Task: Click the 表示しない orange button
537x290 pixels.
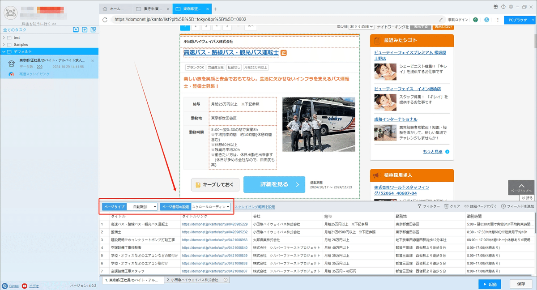Action: coord(443,27)
